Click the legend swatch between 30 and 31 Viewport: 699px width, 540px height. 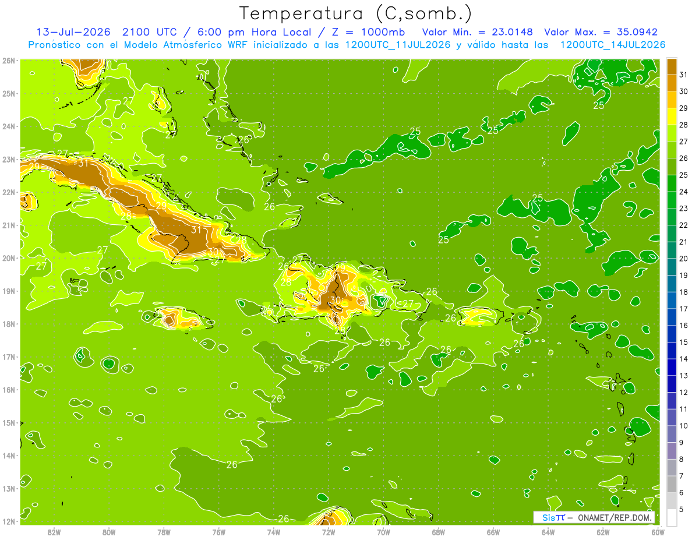(x=672, y=83)
